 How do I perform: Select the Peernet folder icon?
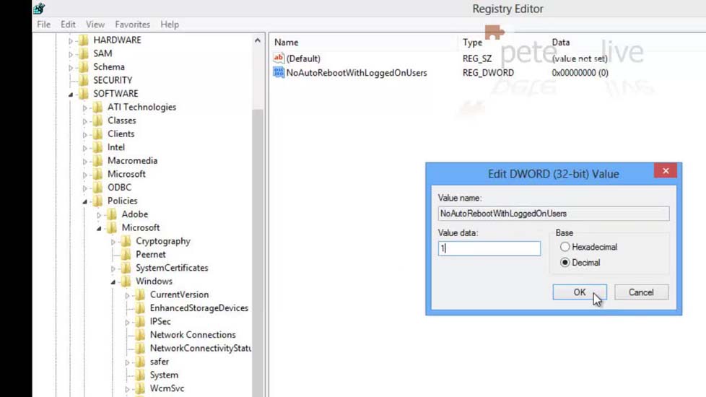coord(126,254)
